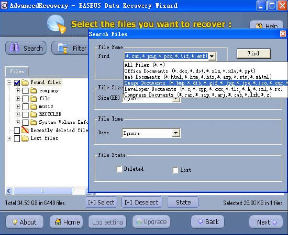Expand the film folder node
Viewport: 288px width, 235px height.
tap(18, 98)
